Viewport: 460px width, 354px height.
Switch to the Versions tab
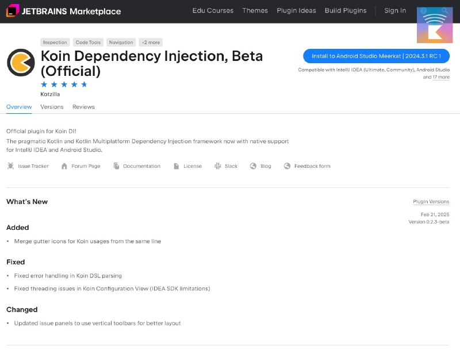pos(52,107)
